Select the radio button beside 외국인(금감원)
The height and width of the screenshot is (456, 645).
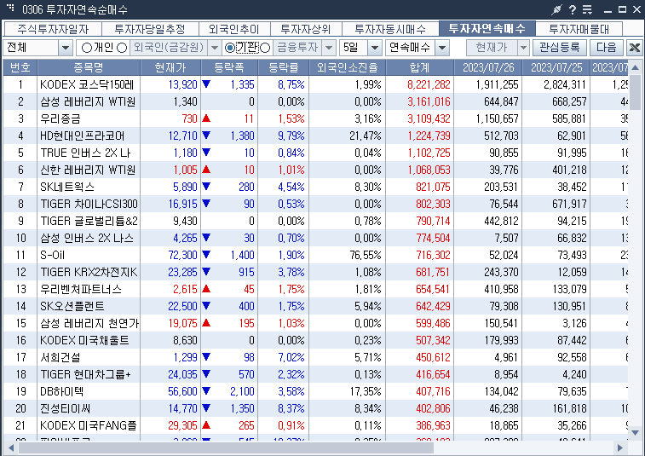pos(122,48)
